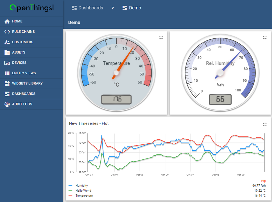Open the Dashboards menu item
The image size is (272, 202).
pos(24,94)
